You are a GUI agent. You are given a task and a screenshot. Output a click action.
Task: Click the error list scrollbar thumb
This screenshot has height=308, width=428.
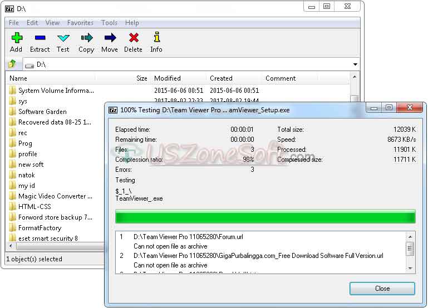pos(410,249)
